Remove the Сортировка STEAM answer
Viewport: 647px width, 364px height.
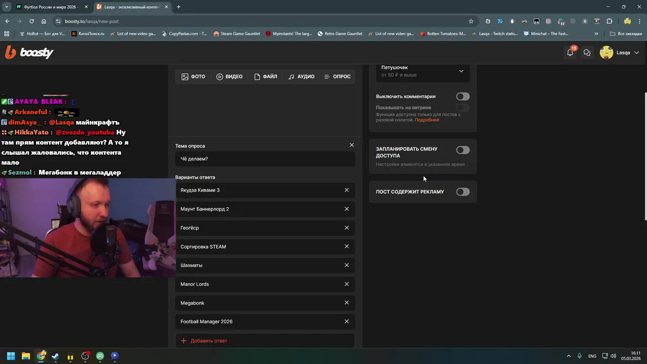coord(347,246)
